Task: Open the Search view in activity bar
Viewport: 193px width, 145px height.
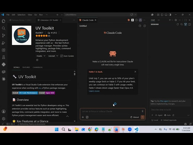Action: pyautogui.click(x=4, y=28)
